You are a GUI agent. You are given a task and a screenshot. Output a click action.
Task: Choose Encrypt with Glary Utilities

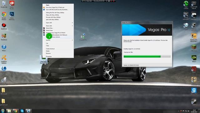point(58,17)
